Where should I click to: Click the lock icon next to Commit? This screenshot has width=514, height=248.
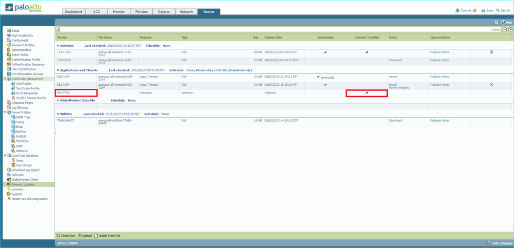(x=475, y=10)
